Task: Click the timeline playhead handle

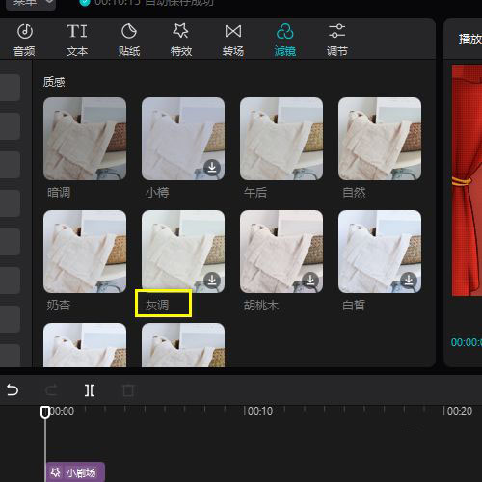Action: (45, 413)
